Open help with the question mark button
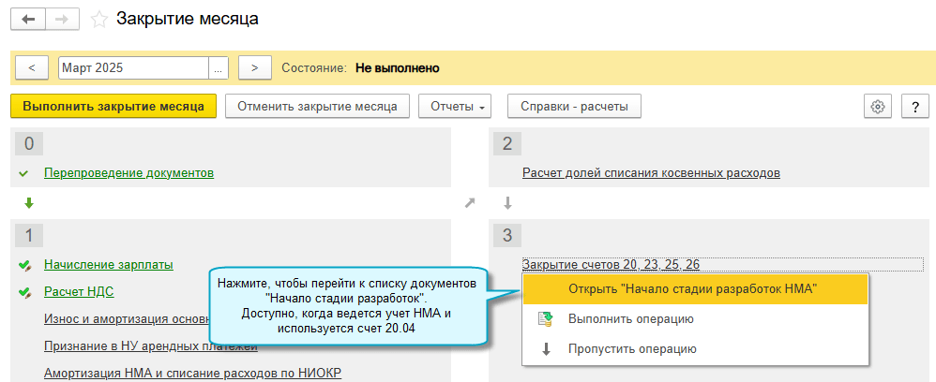The image size is (936, 382). coord(915,107)
